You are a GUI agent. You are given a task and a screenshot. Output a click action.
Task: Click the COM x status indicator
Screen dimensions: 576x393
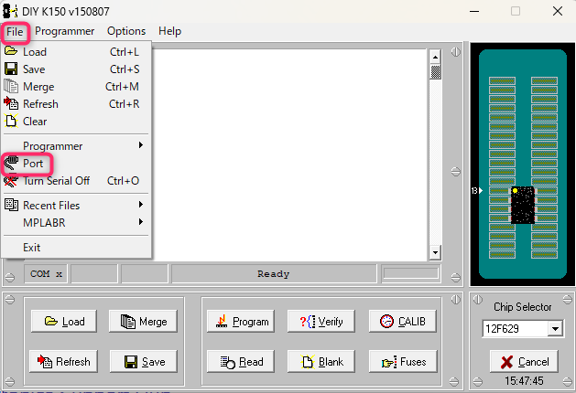tap(46, 274)
